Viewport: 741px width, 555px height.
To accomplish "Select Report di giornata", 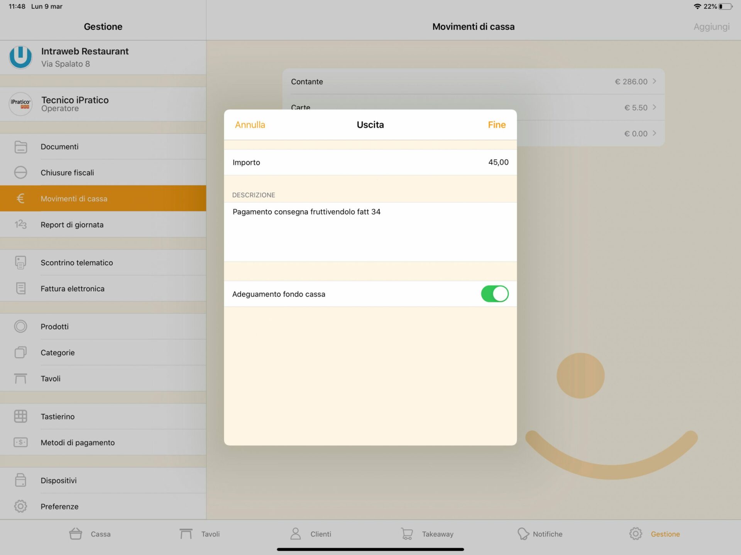I will tap(103, 224).
